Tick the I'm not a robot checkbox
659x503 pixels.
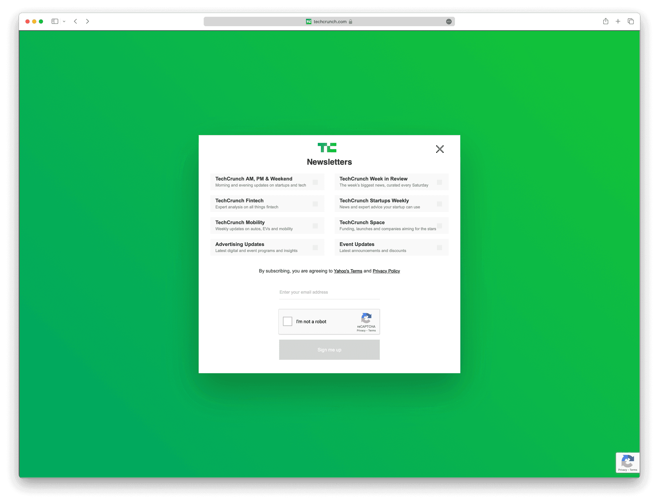tap(288, 321)
